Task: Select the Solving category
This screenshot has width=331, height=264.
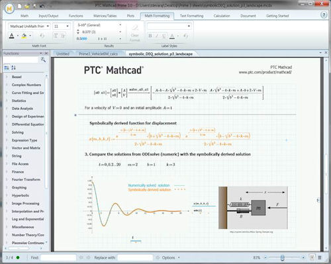Action: pos(18,132)
